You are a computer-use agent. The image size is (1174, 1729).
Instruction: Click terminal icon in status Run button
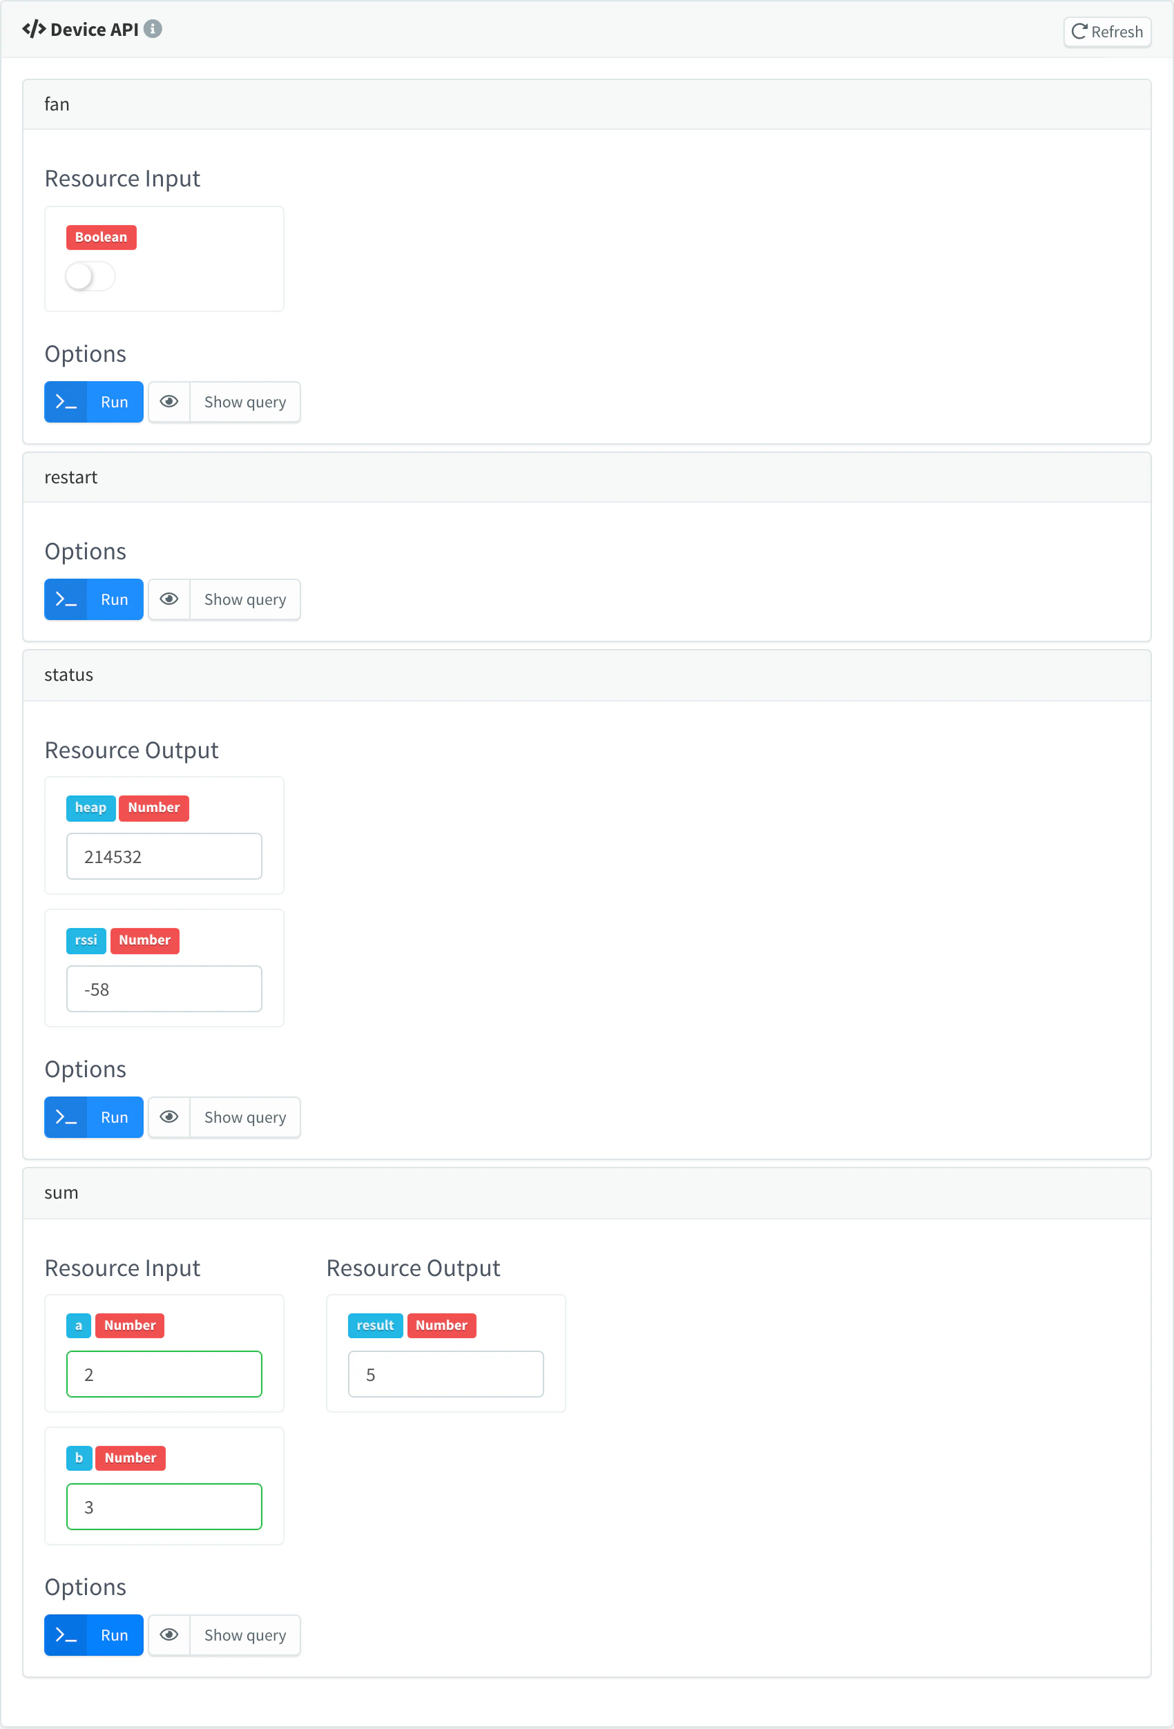coord(66,1117)
